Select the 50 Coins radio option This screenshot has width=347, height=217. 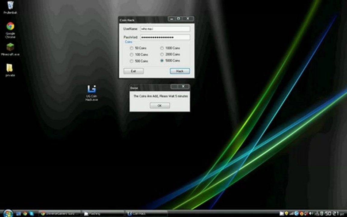[131, 48]
